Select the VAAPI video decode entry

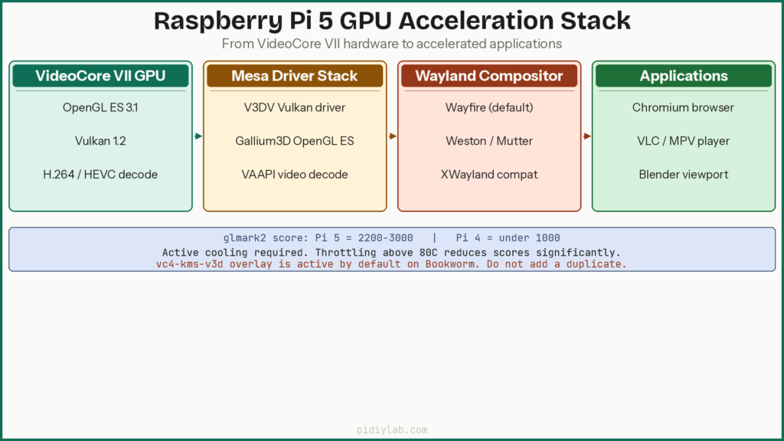[x=295, y=175]
